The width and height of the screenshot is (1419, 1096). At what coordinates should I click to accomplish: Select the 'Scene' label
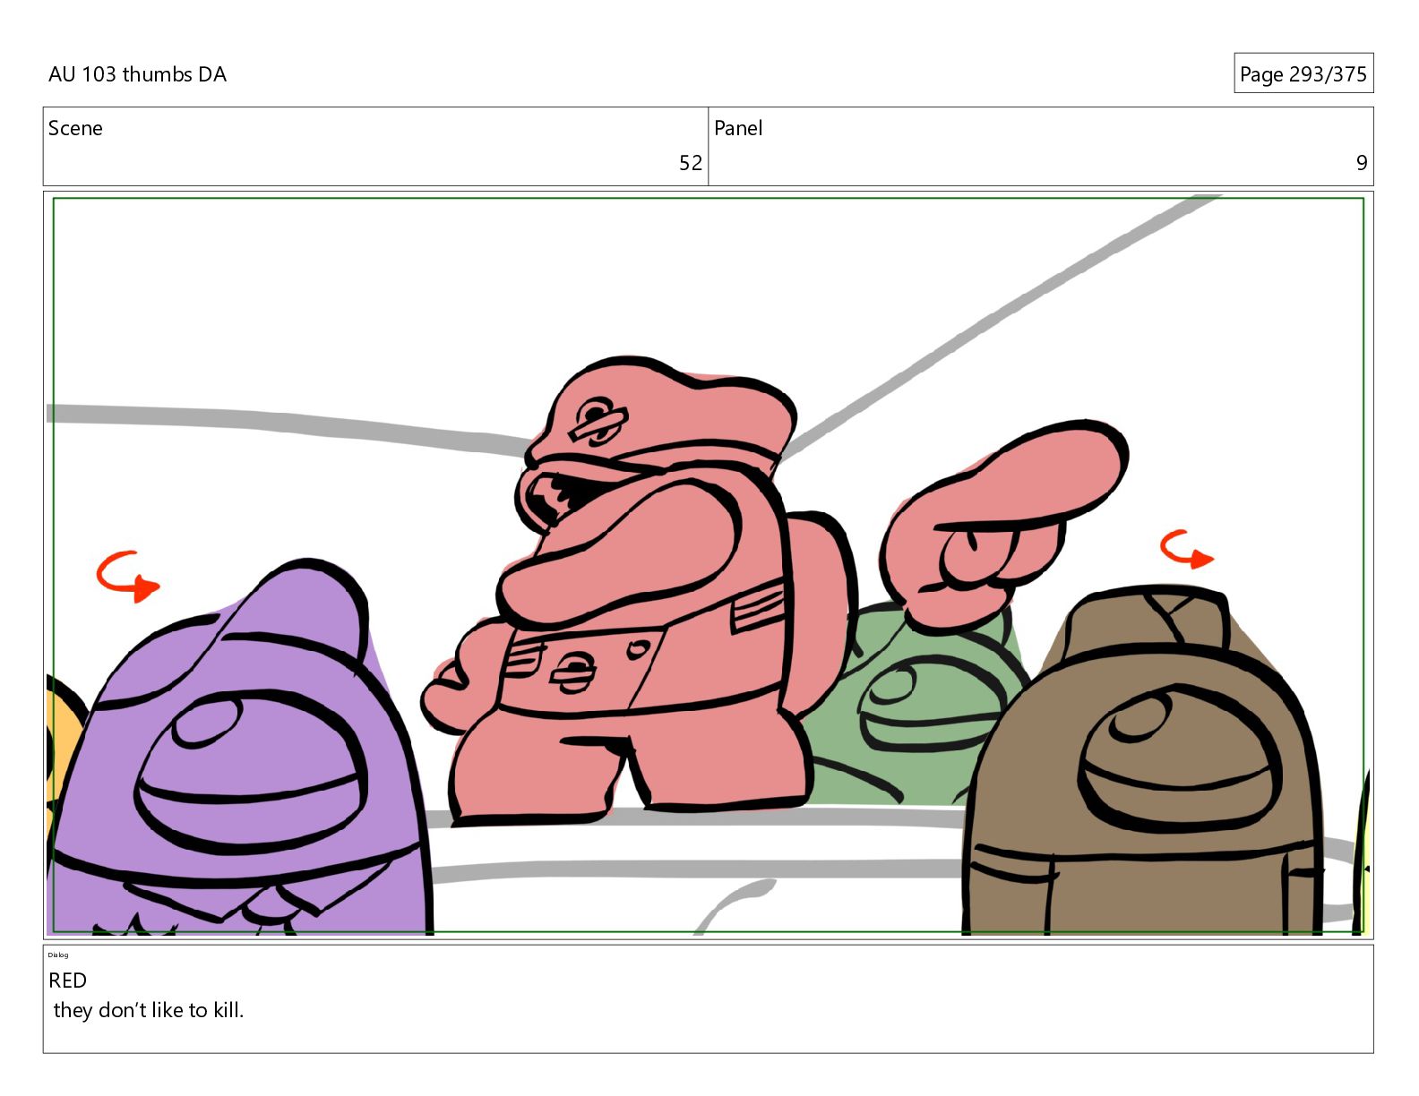click(x=75, y=128)
